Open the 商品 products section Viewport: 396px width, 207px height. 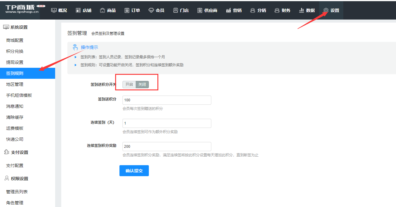pyautogui.click(x=108, y=10)
